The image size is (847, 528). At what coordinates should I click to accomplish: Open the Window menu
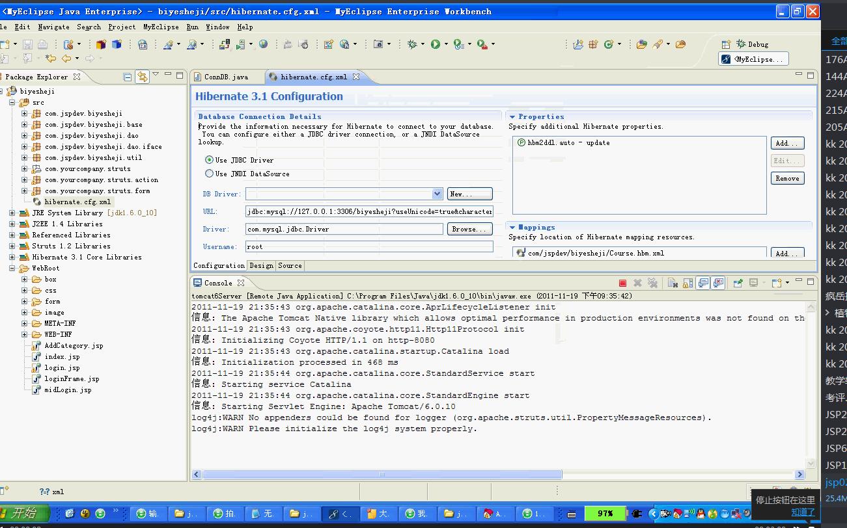pyautogui.click(x=217, y=27)
